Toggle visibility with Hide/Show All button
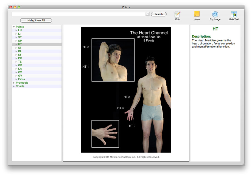The width and height of the screenshot is (252, 176). [x=36, y=20]
